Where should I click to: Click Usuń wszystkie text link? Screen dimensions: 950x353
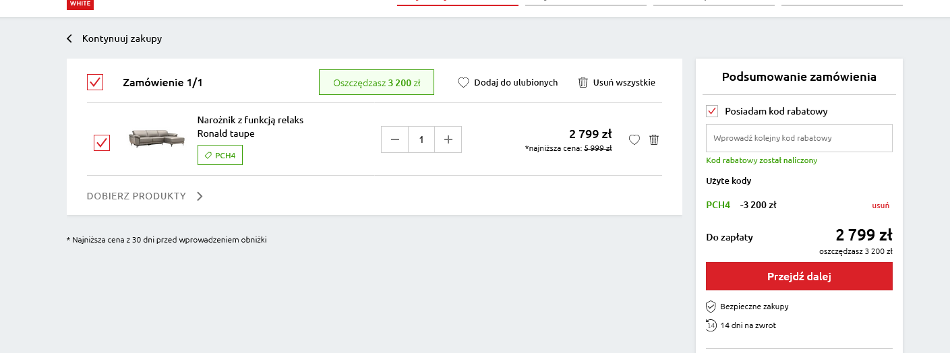[624, 82]
